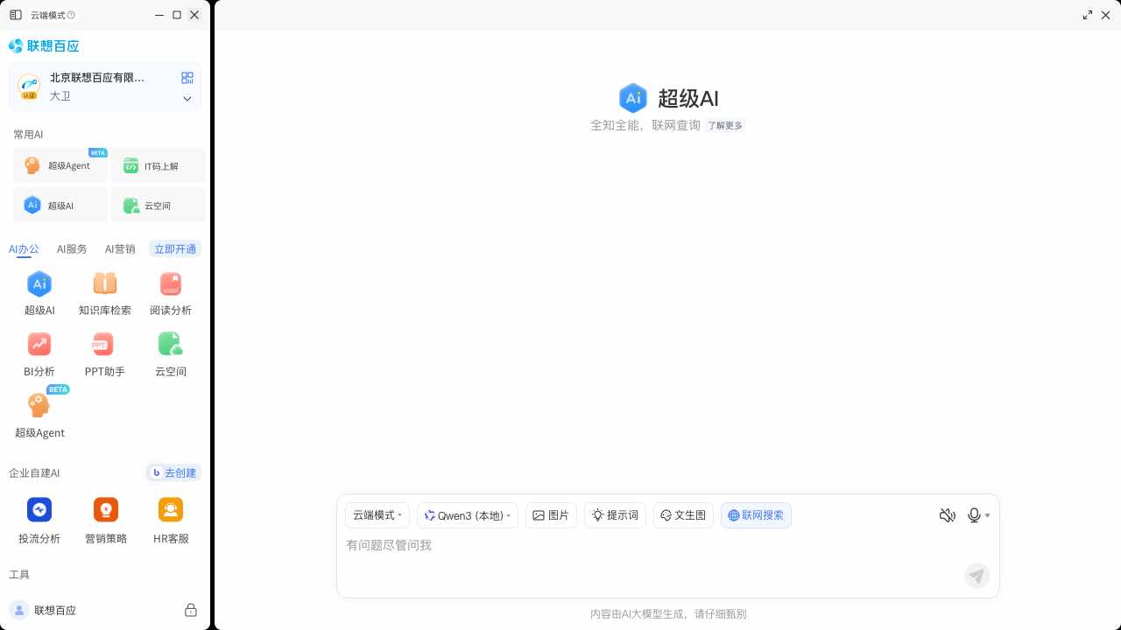Open the 云端模式 mode dropdown
The image size is (1121, 630).
click(377, 515)
